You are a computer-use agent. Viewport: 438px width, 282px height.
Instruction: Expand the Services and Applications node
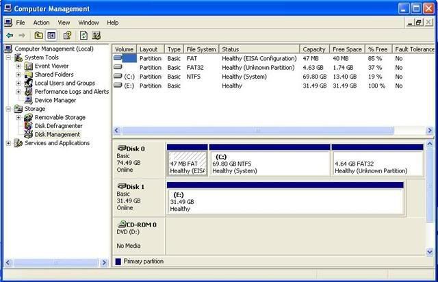point(9,143)
